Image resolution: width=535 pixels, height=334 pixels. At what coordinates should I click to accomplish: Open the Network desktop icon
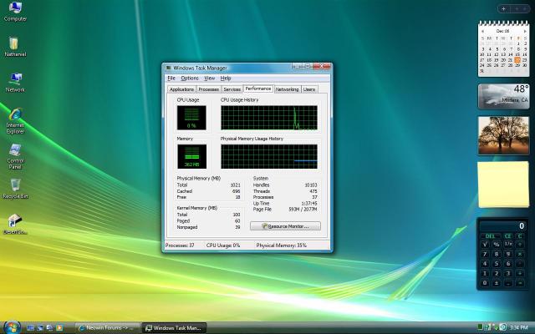pyautogui.click(x=15, y=83)
